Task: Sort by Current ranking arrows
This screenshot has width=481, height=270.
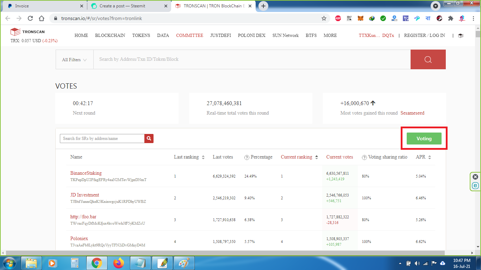Action: pos(317,157)
